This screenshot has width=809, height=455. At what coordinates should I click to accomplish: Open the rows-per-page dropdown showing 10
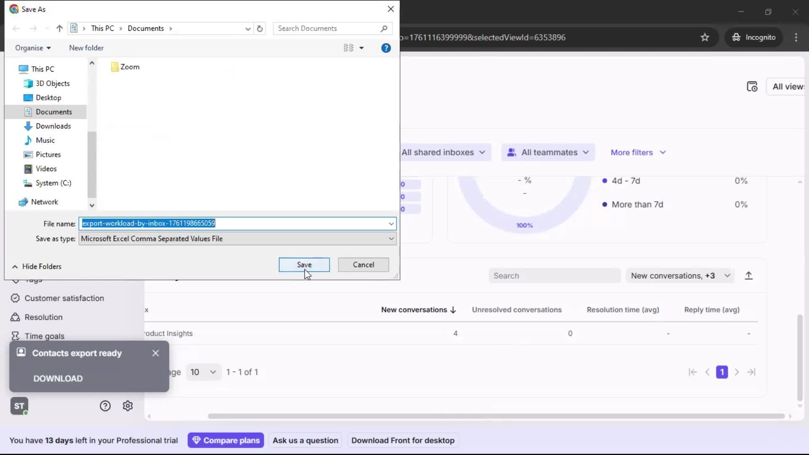click(203, 372)
